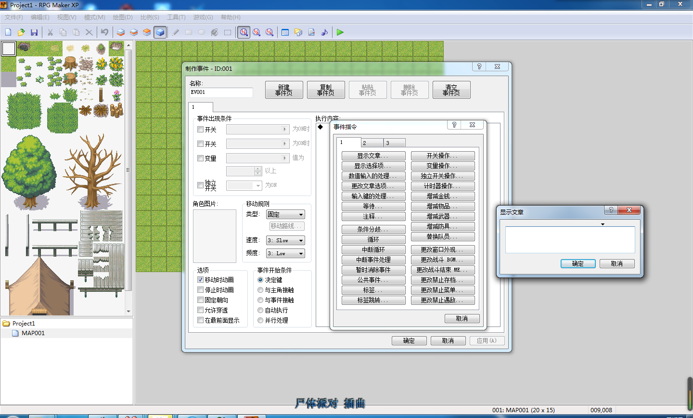Open the 速度 speed dropdown

point(286,240)
